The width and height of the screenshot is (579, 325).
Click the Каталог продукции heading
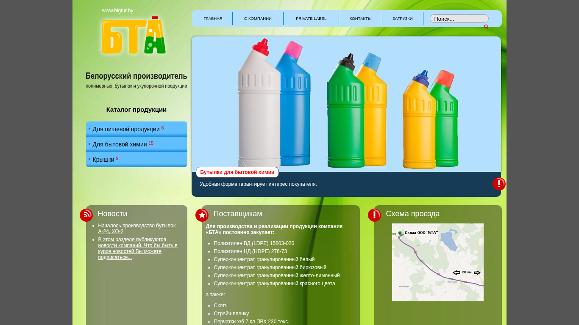[x=136, y=110]
